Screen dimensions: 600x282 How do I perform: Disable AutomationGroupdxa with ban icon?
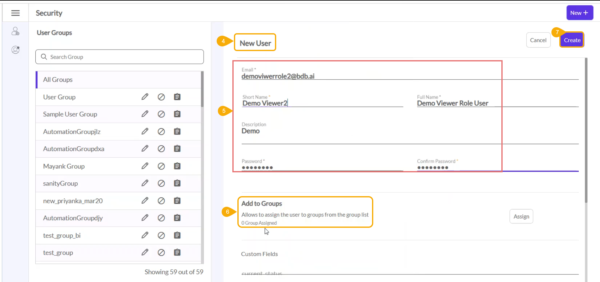pyautogui.click(x=161, y=149)
